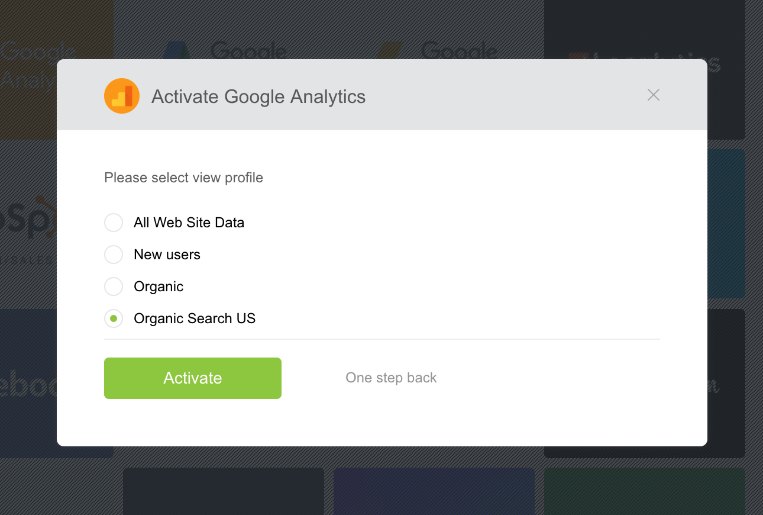Choose the New users view profile radio

114,255
